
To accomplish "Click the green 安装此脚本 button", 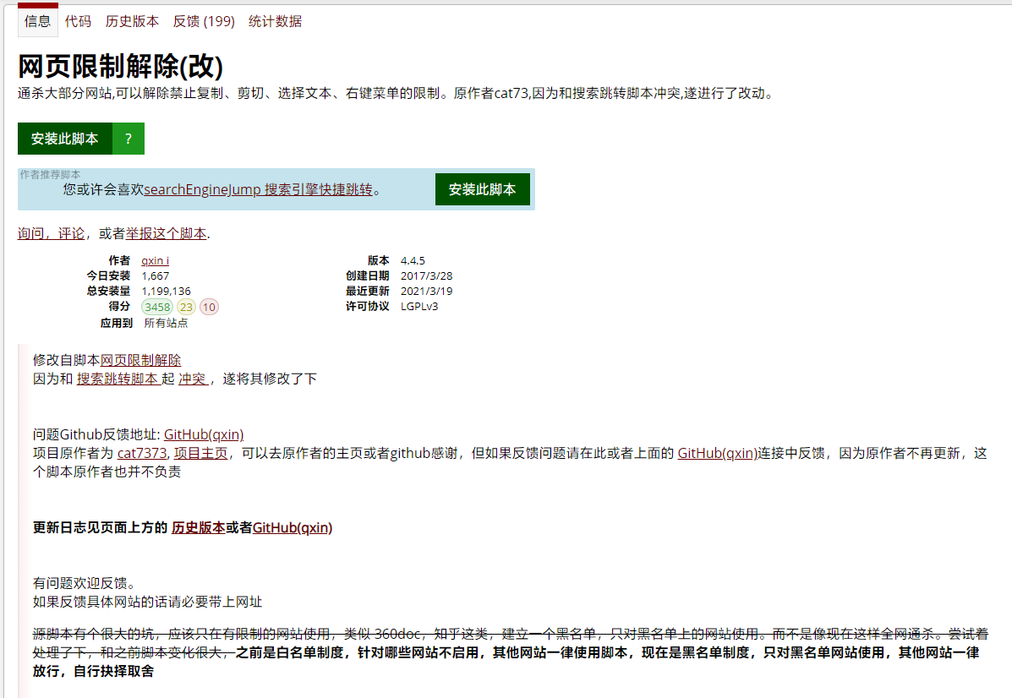I will [x=65, y=138].
